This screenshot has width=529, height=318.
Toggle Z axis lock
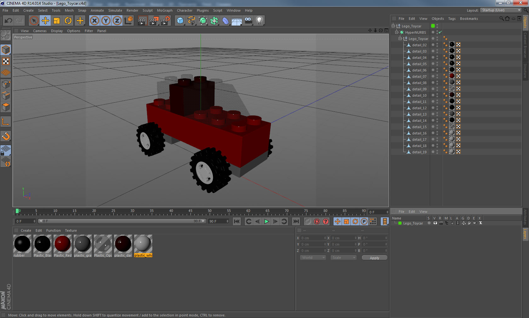[x=117, y=21]
